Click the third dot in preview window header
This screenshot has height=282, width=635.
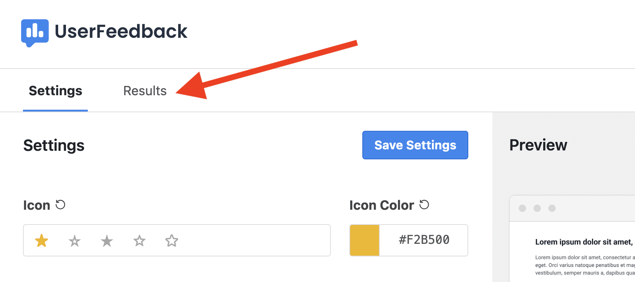pyautogui.click(x=552, y=208)
